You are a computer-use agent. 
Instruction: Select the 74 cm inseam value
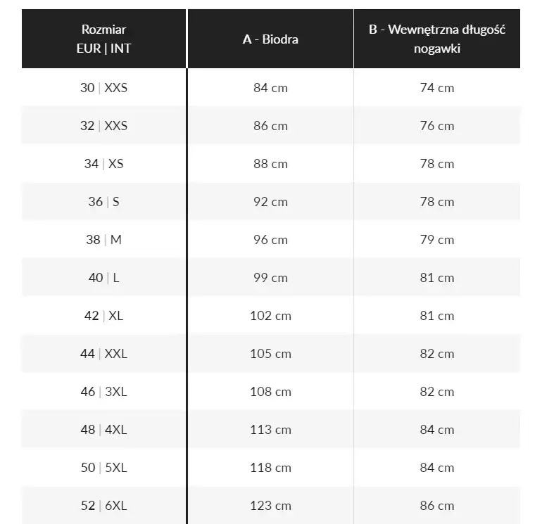[x=436, y=88]
